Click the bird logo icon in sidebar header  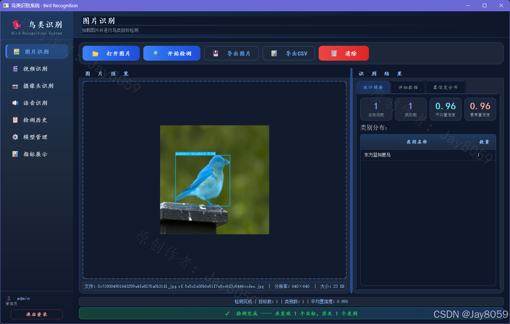(x=17, y=24)
